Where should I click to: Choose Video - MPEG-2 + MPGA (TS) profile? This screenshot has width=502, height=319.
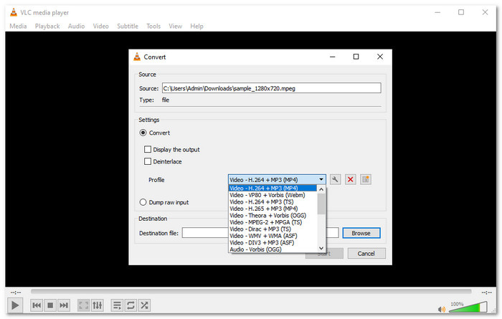[273, 222]
